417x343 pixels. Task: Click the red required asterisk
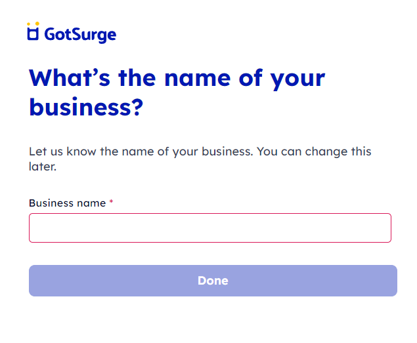tap(111, 202)
